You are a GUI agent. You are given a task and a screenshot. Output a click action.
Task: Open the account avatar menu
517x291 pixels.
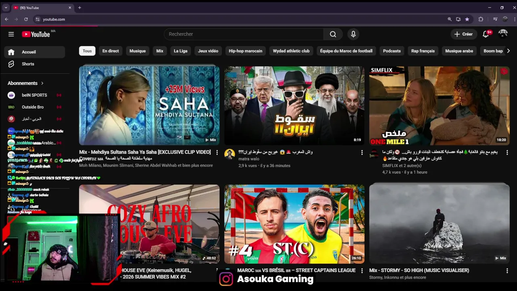click(503, 34)
